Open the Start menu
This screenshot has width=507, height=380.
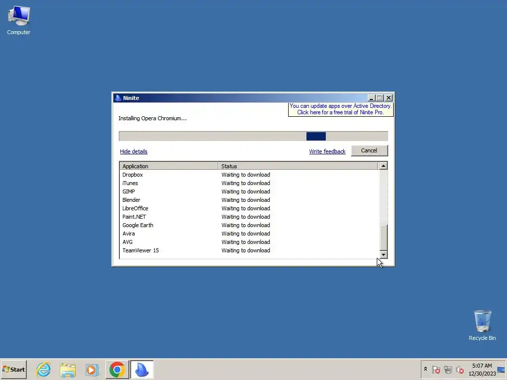click(x=13, y=369)
